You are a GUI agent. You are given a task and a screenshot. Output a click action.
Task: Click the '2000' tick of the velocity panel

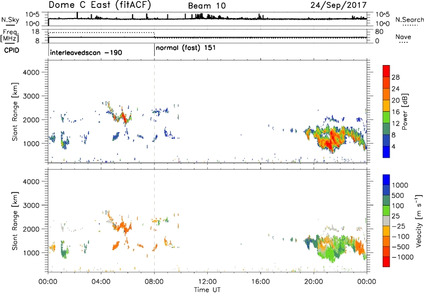31,229
